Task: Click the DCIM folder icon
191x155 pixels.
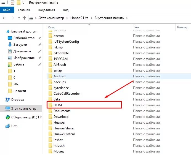Action: [x=50, y=105]
